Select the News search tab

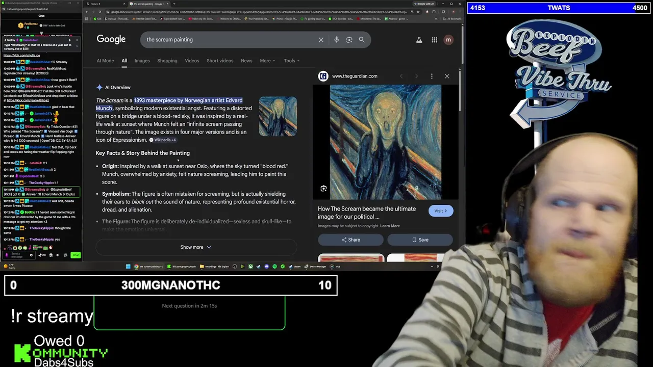pos(246,61)
